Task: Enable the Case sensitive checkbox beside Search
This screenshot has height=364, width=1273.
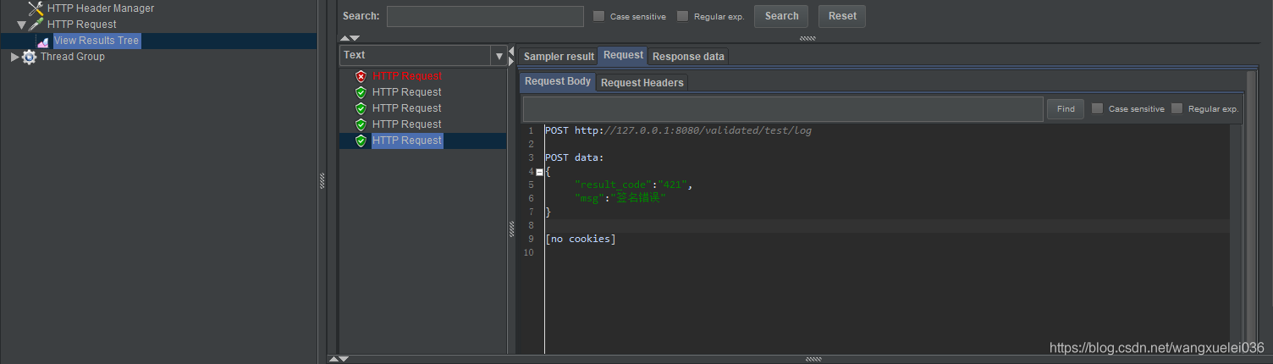Action: click(599, 16)
